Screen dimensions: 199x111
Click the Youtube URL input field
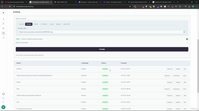(x=102, y=32)
